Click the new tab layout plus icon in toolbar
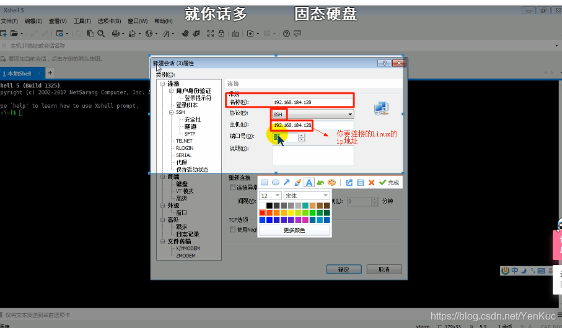This screenshot has height=328, width=562. tap(250, 33)
